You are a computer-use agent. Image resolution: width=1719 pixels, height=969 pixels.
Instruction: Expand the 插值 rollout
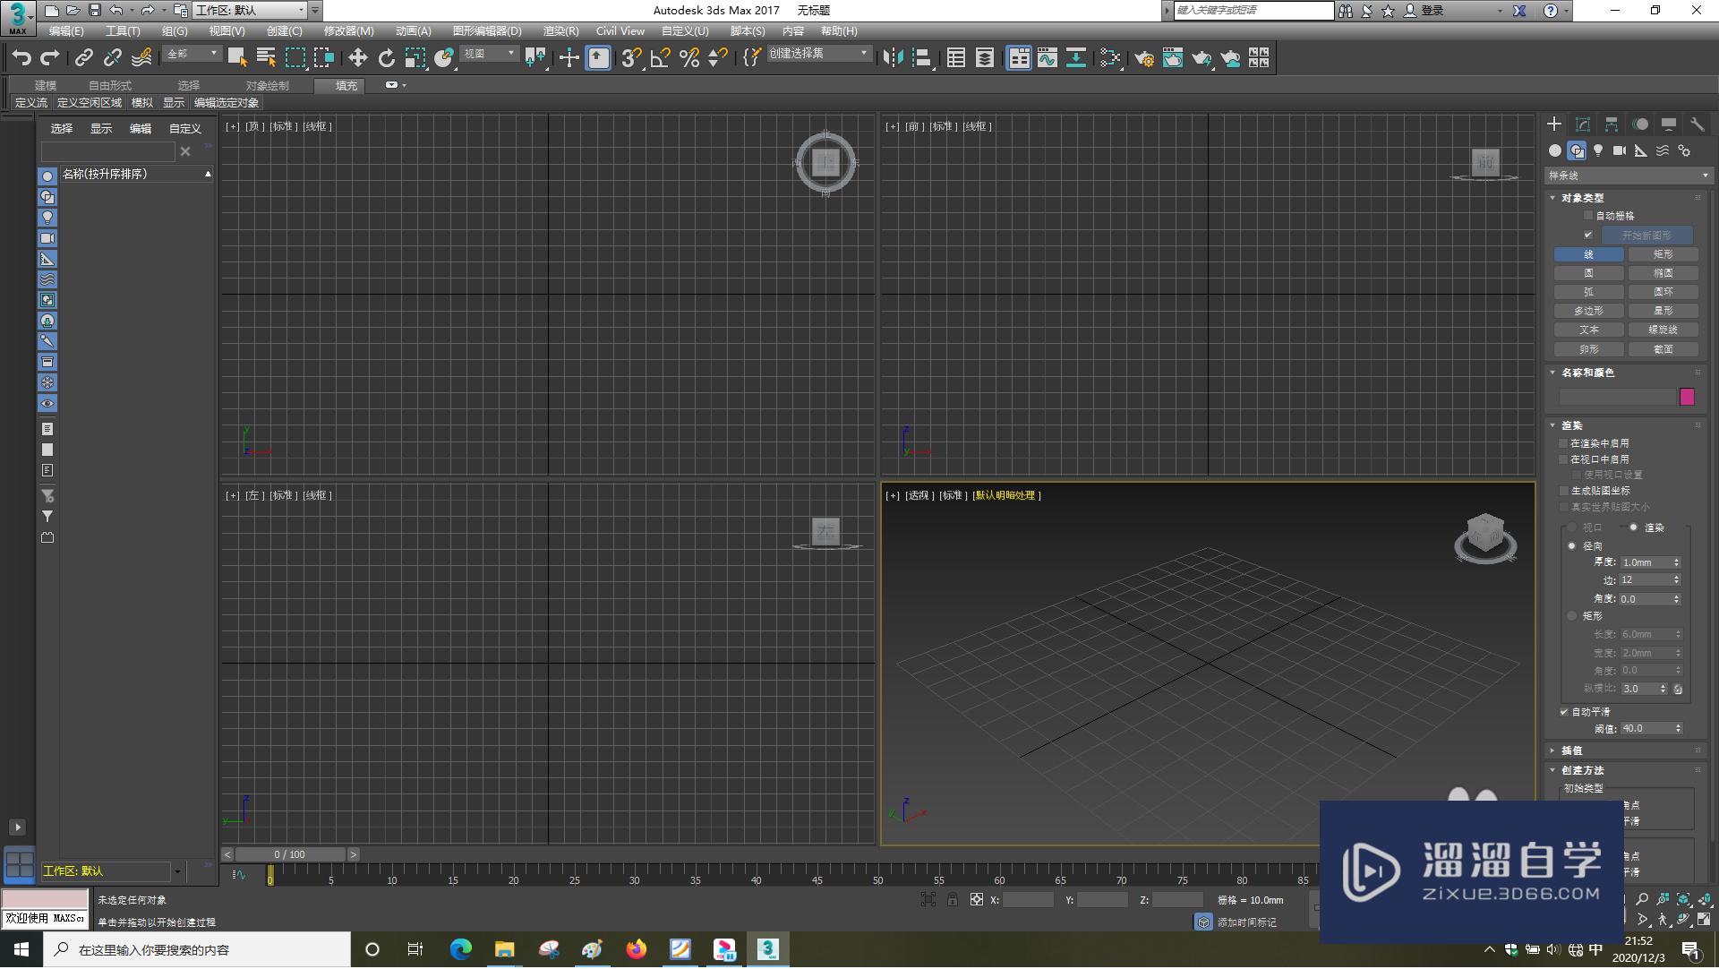click(1571, 750)
